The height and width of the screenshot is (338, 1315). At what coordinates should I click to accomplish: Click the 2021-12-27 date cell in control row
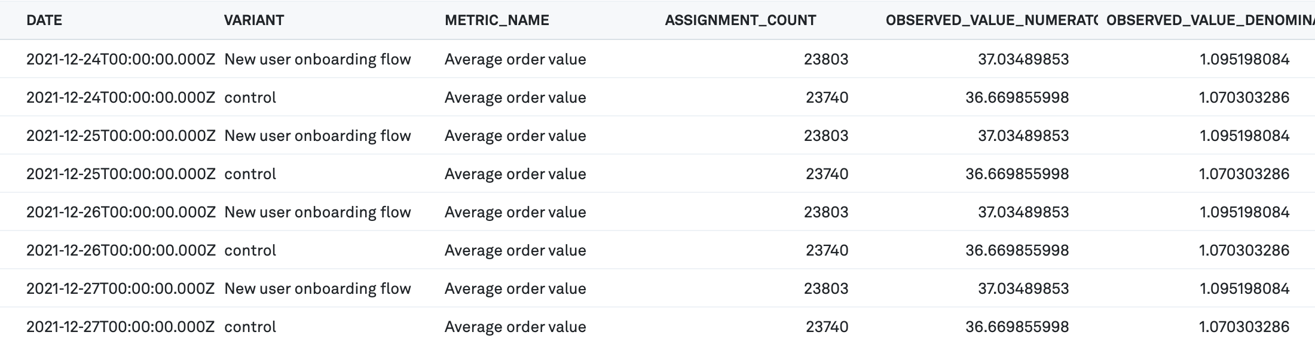[120, 327]
